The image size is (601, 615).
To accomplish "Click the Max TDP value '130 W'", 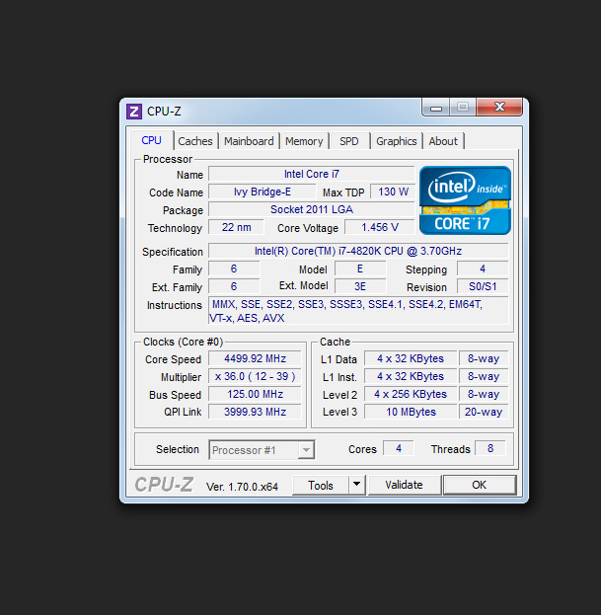I will coord(393,192).
